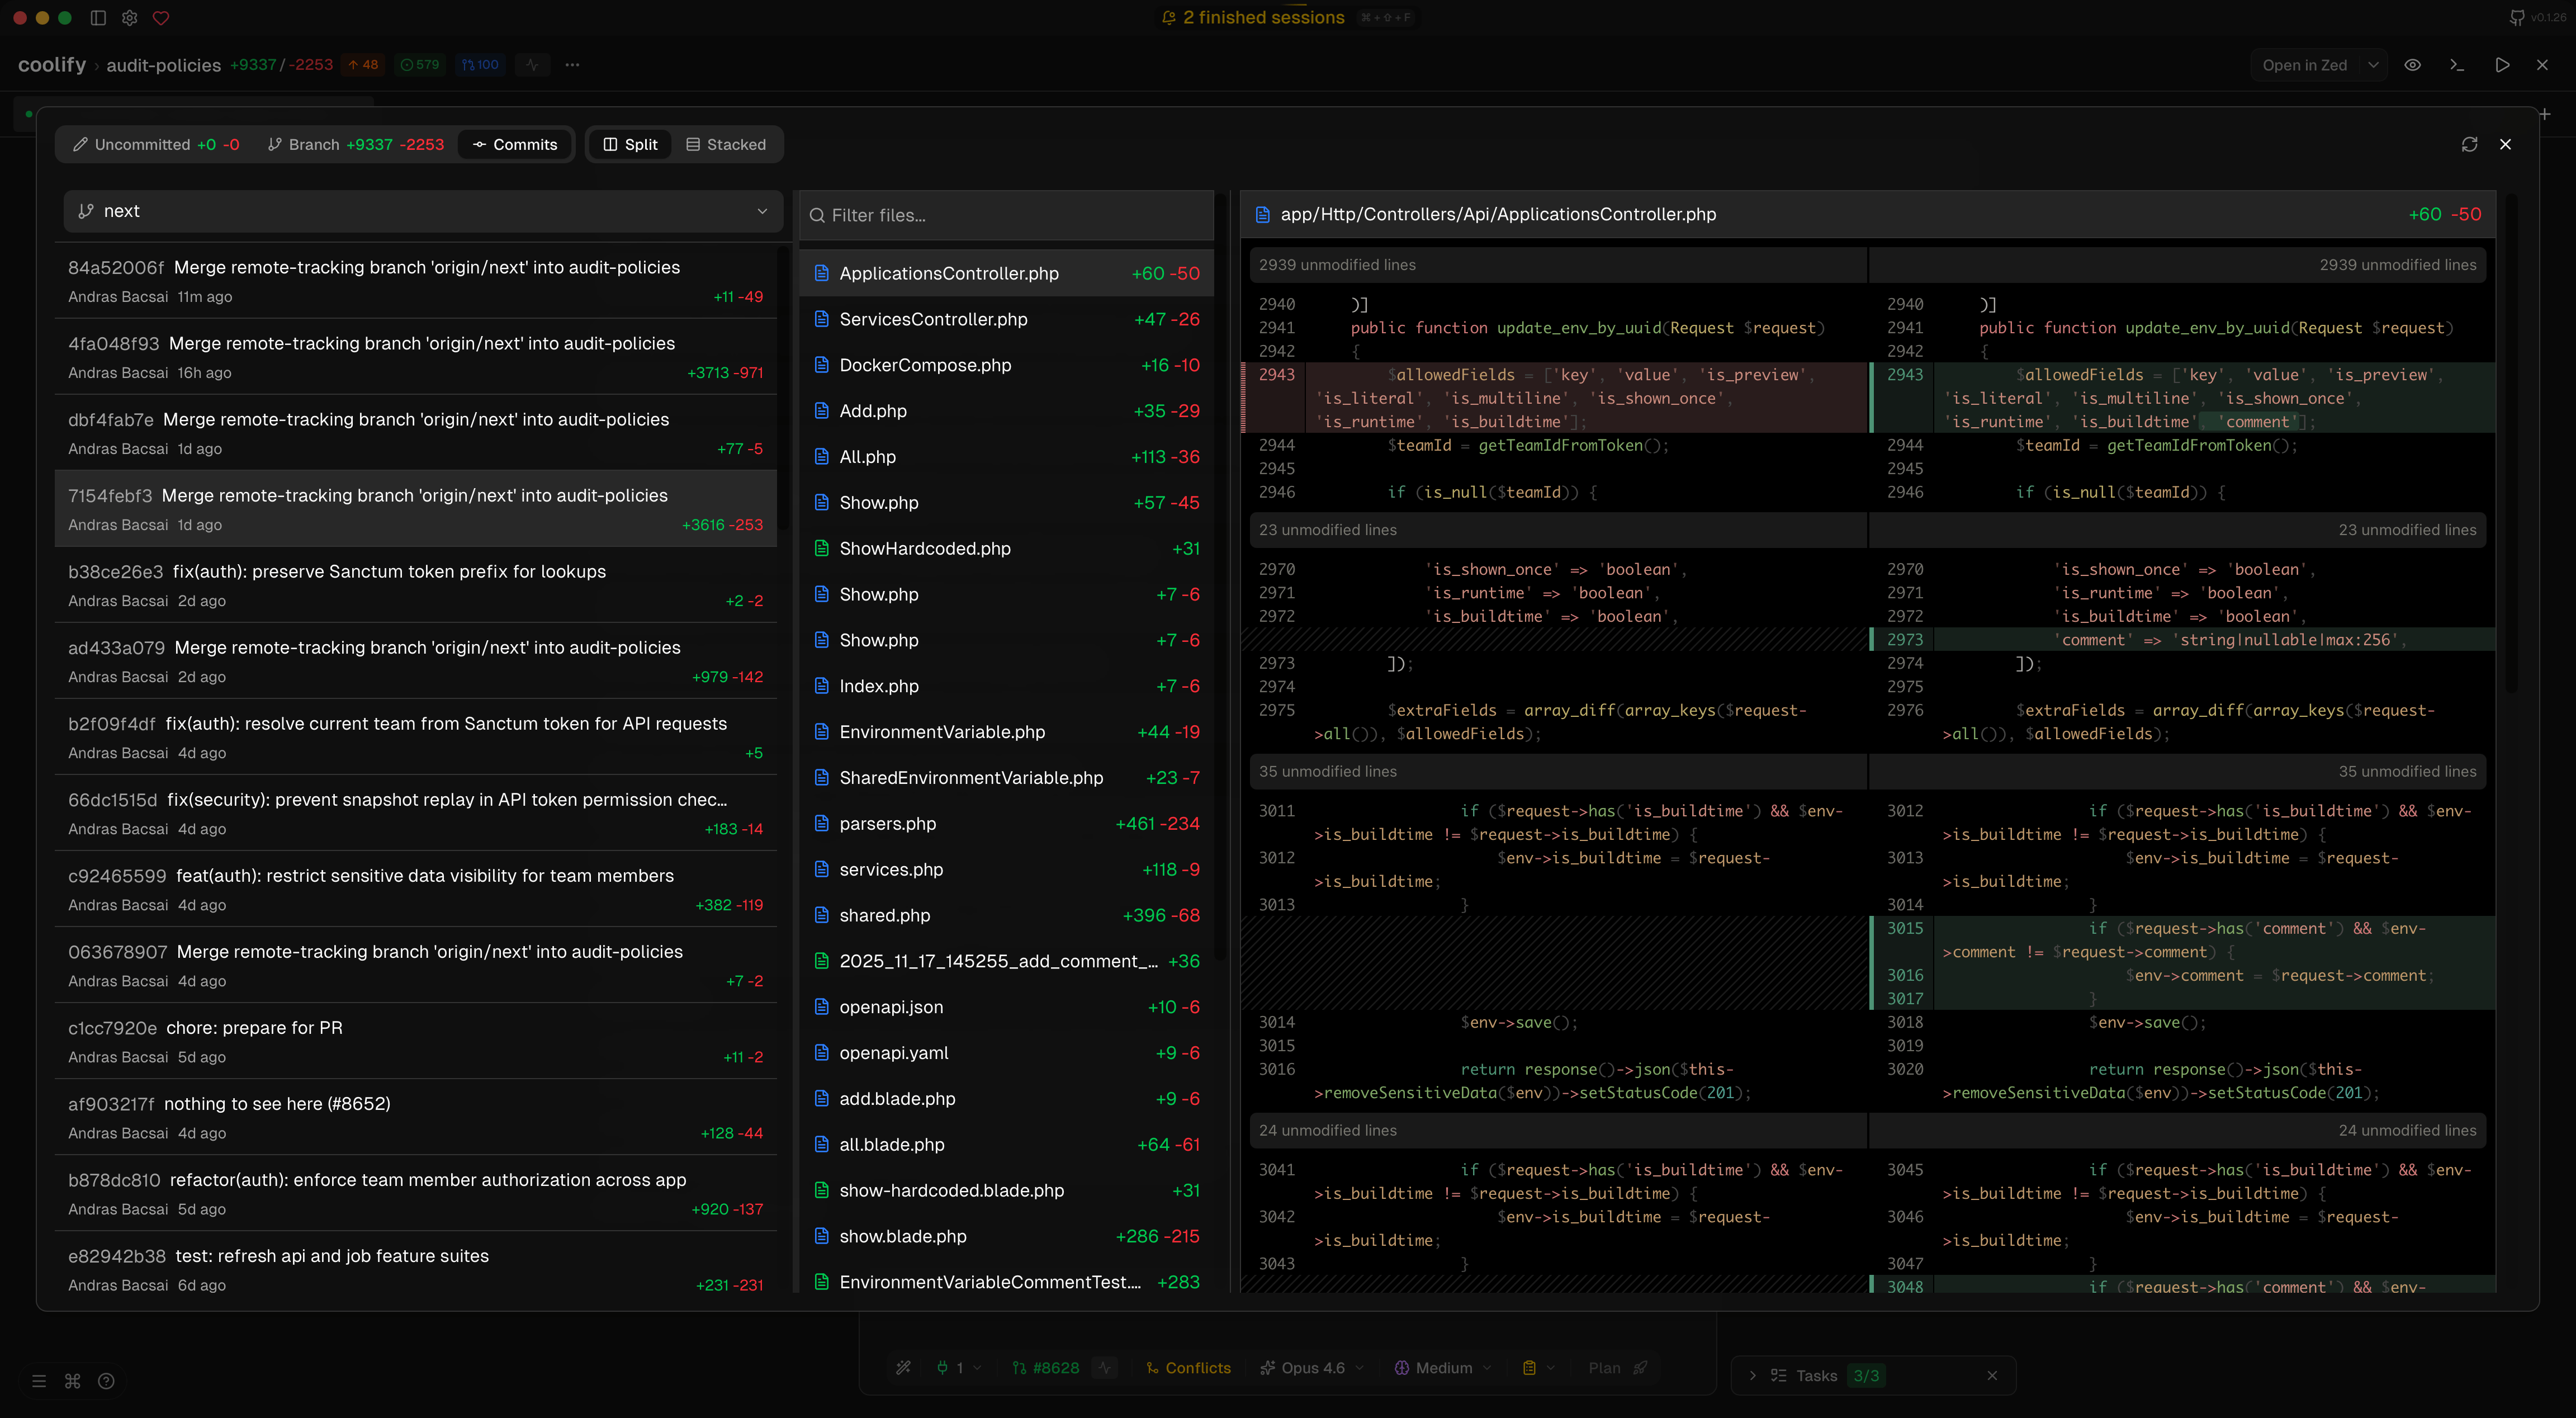
Task: Click the refresh icon in the diff header
Action: (x=2470, y=144)
